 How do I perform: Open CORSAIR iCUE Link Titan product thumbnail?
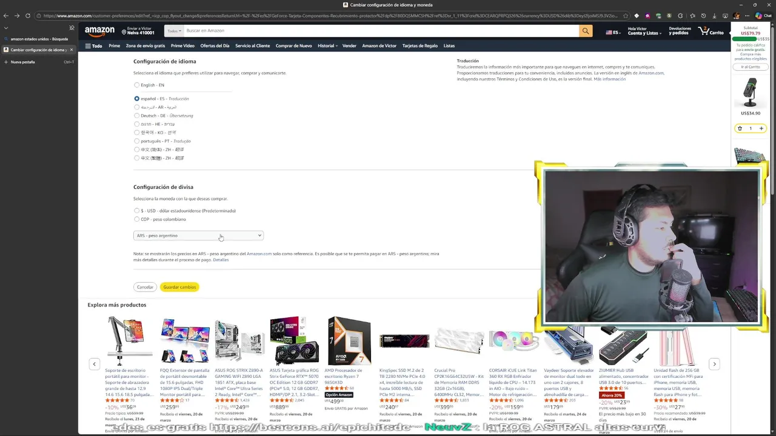point(514,340)
